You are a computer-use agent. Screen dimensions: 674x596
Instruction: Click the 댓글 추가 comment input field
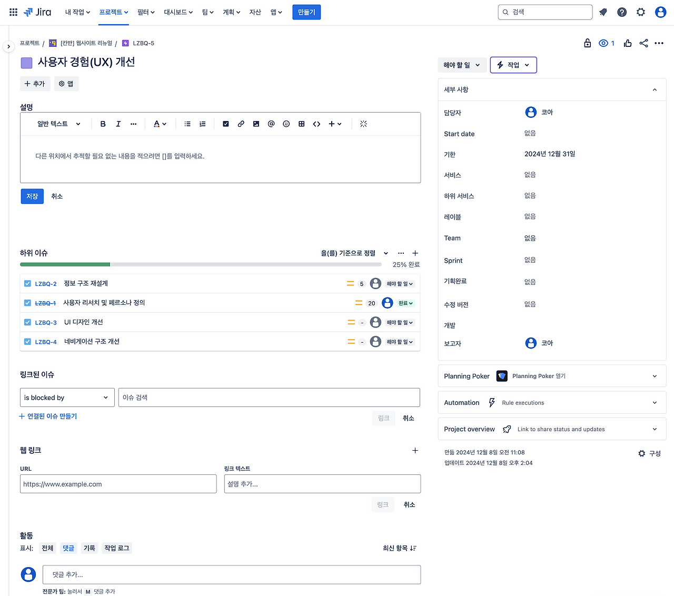pos(231,574)
